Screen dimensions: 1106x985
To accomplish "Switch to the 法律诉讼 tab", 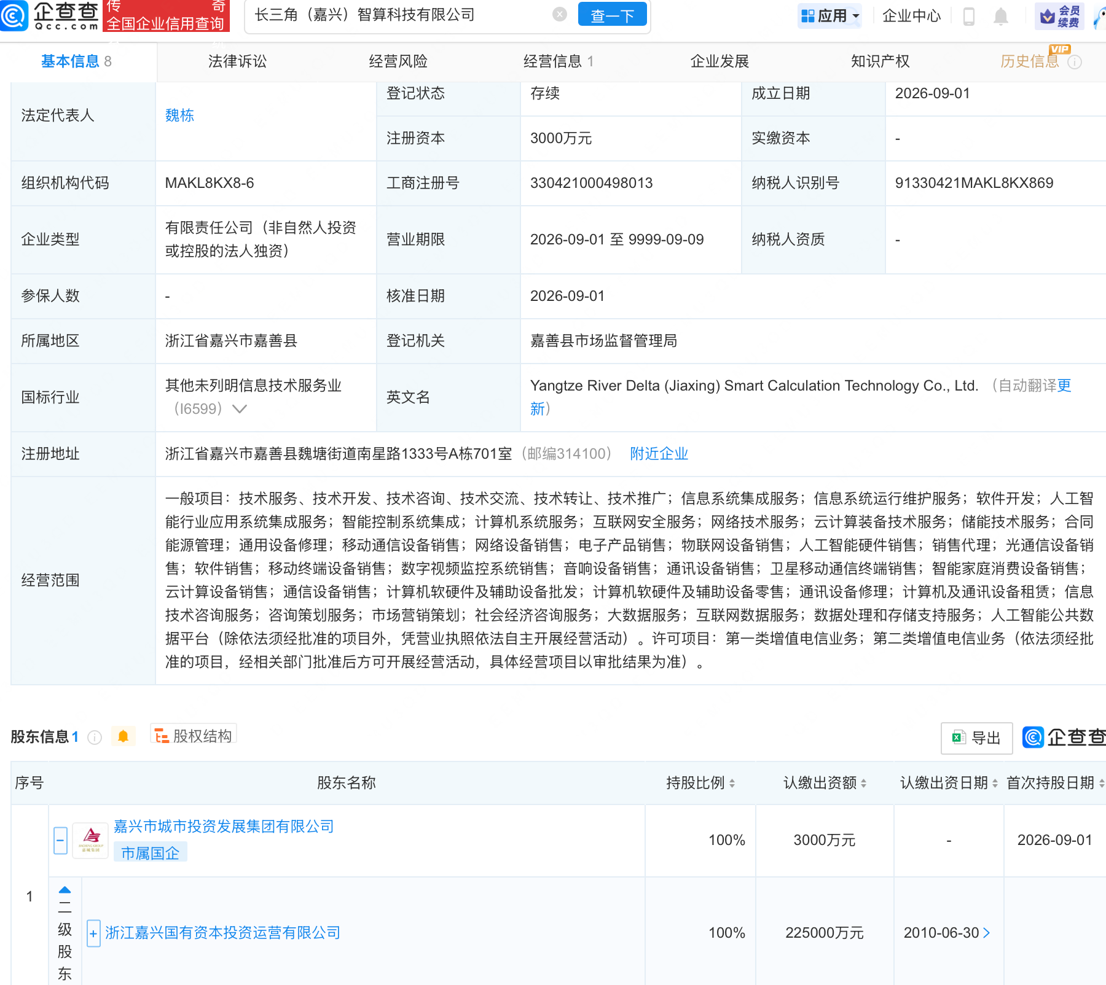I will point(237,61).
